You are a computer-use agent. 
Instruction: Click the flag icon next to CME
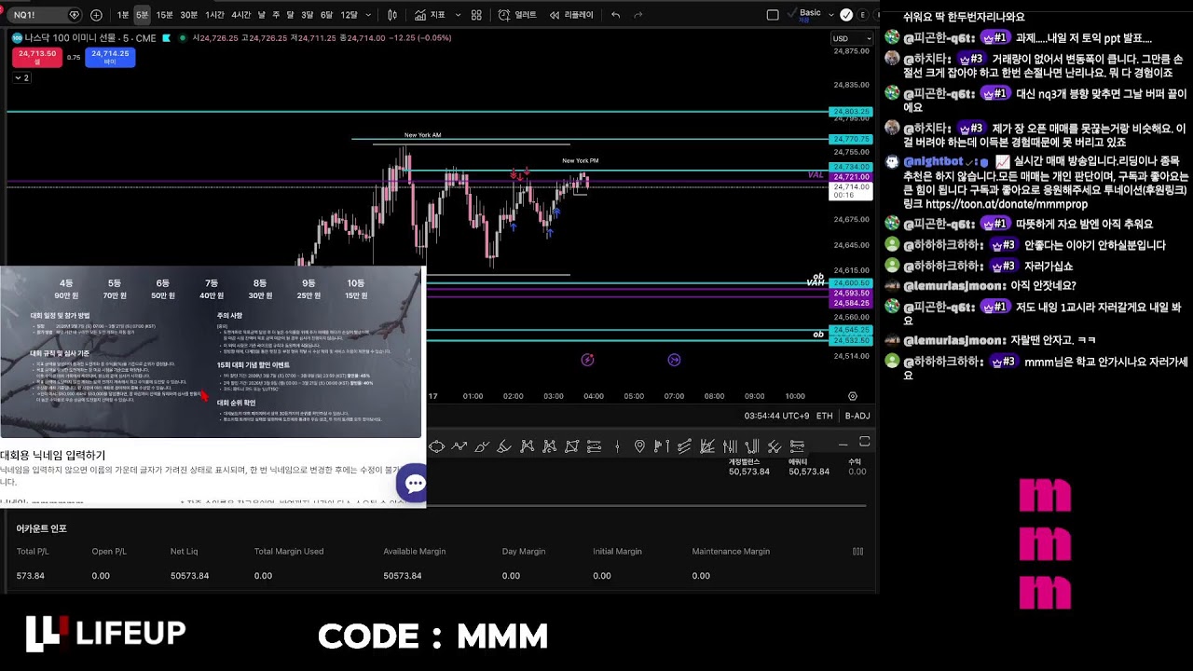(166, 38)
